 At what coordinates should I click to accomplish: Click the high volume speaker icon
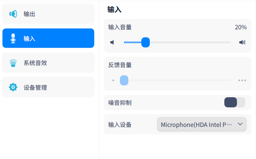(242, 43)
